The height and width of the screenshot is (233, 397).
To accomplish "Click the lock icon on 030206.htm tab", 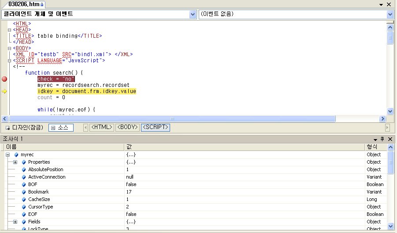I will [42, 4].
